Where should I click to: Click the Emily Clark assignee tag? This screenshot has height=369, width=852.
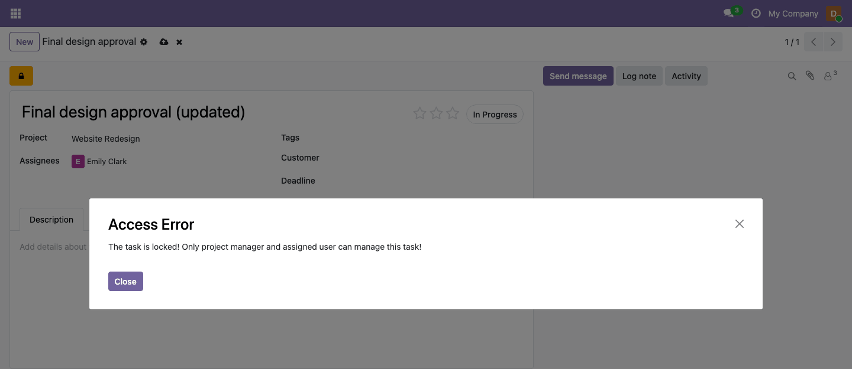99,161
